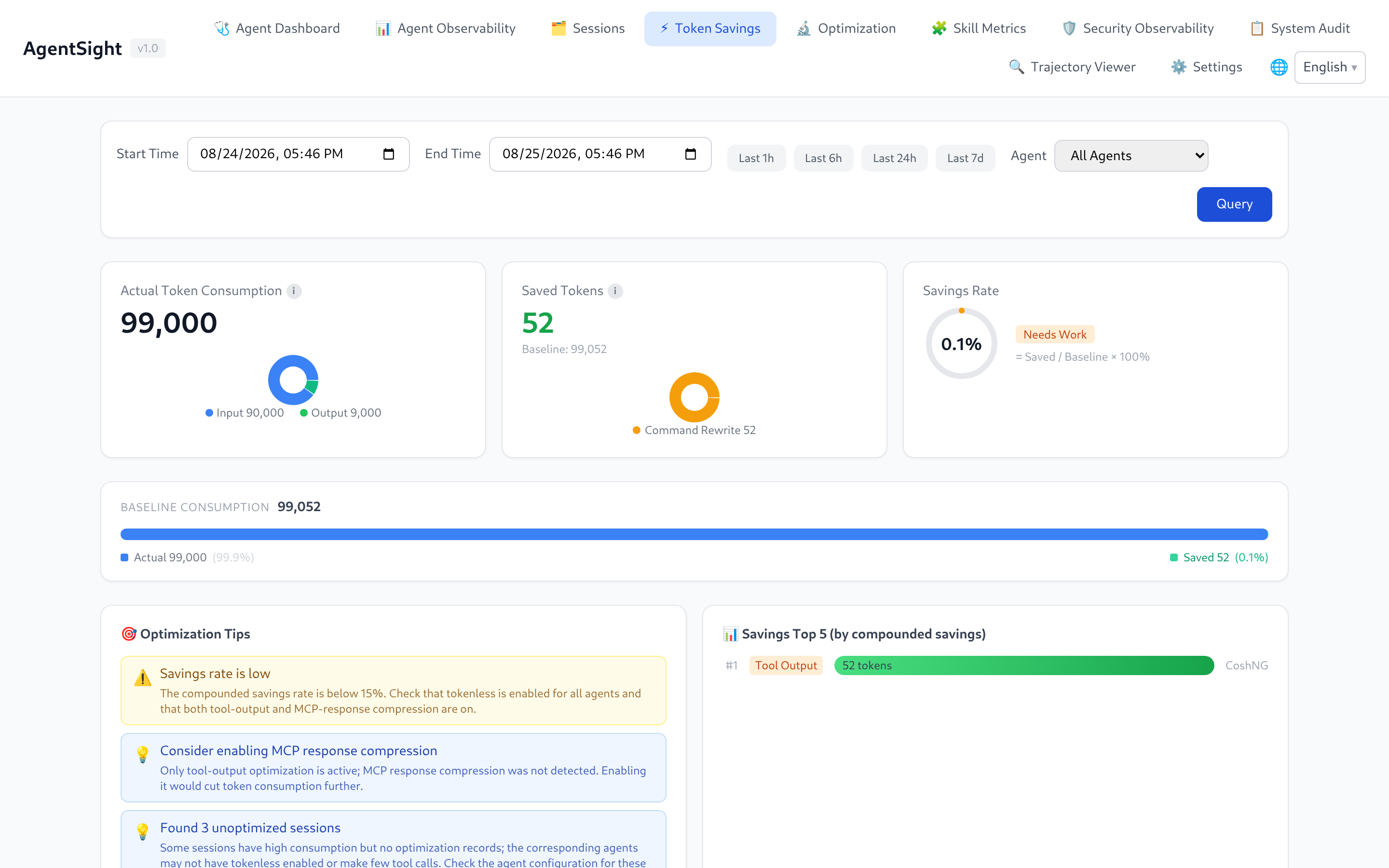Click the 99,052 baseline consumption value

[x=299, y=507]
